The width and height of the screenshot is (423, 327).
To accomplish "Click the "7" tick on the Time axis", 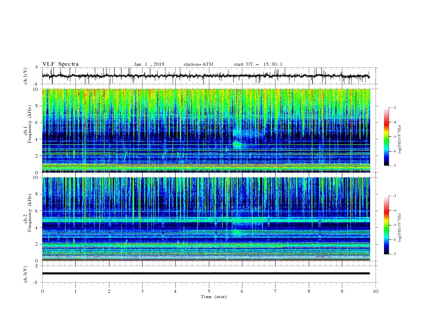I will click(x=276, y=291).
